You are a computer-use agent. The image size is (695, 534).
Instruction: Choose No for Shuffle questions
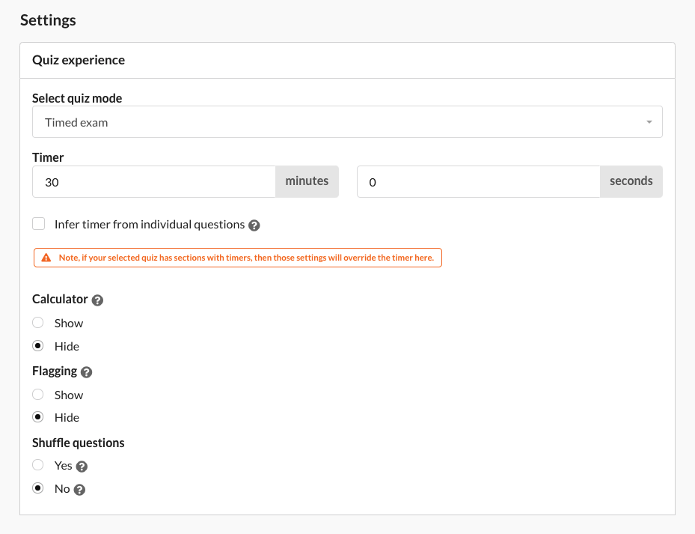pos(38,488)
